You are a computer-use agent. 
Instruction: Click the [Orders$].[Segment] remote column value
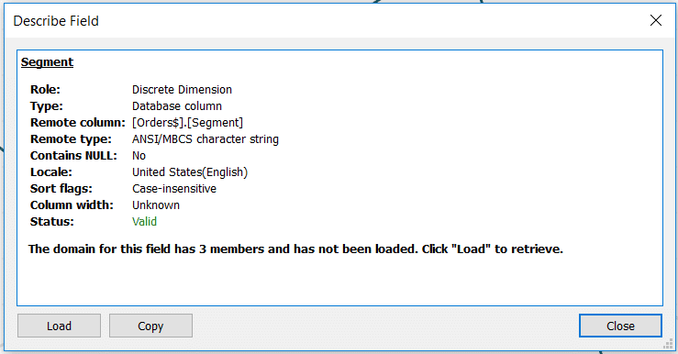click(188, 123)
